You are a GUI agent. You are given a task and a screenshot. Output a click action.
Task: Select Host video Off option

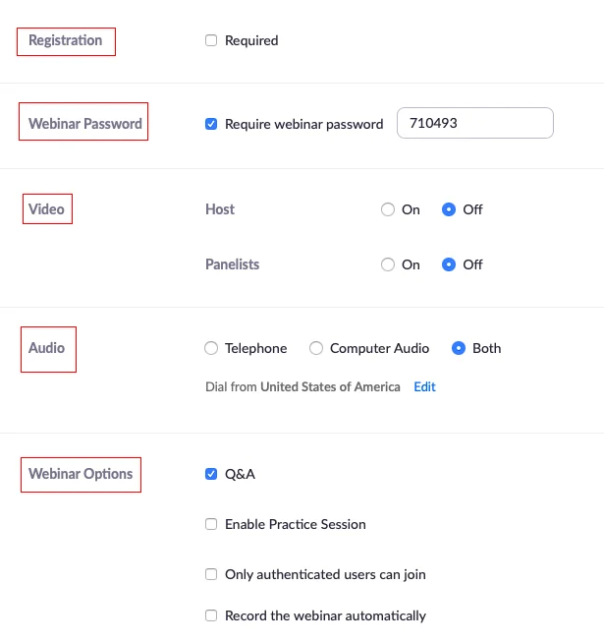click(x=449, y=209)
